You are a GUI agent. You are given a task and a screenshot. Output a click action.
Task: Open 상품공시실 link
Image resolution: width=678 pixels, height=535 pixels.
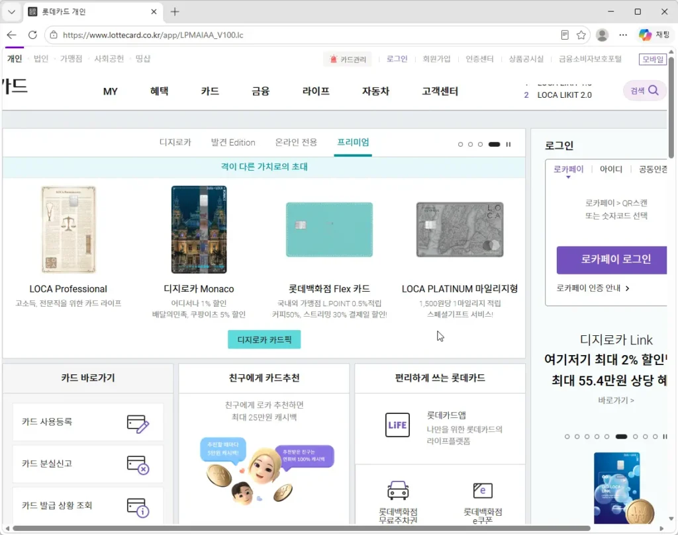pos(526,59)
